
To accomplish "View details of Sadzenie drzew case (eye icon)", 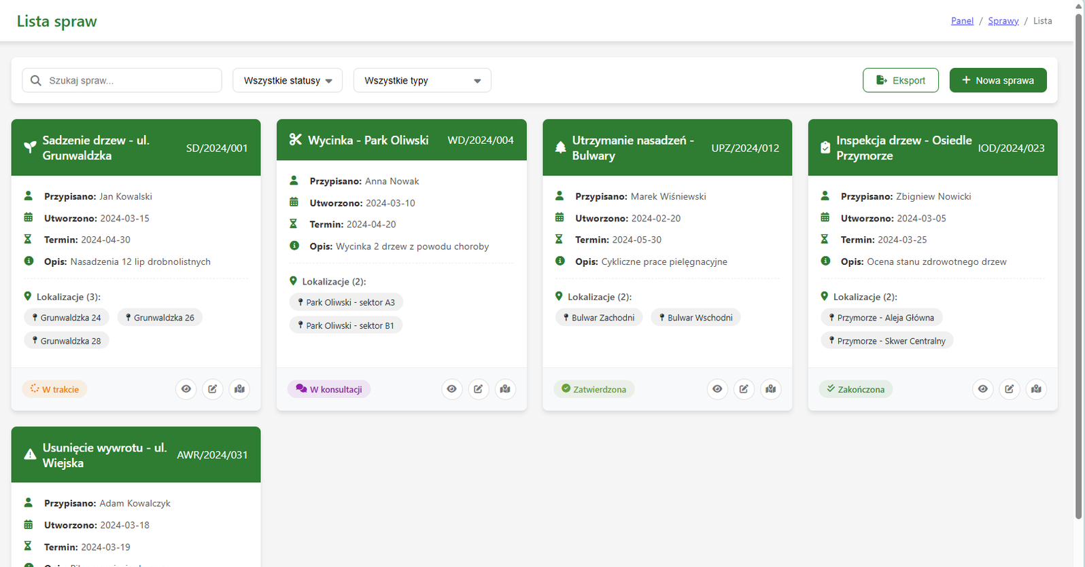I will 186,389.
